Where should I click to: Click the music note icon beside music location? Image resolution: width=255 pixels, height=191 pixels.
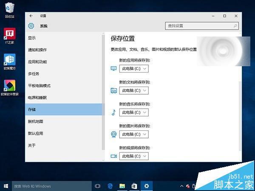click(x=113, y=112)
